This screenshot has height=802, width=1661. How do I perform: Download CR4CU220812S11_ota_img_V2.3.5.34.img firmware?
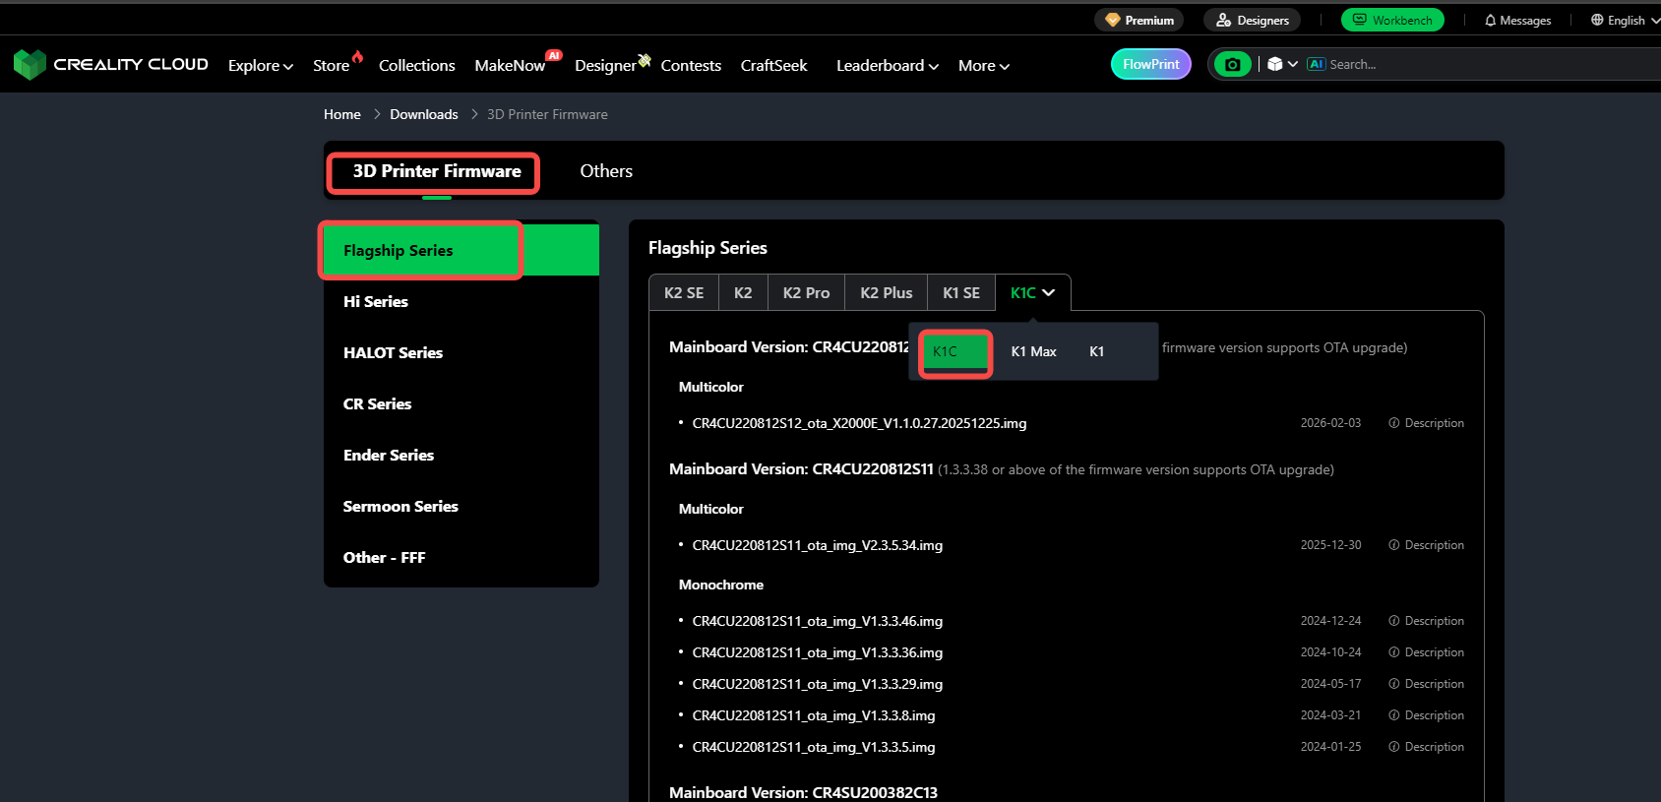click(817, 545)
